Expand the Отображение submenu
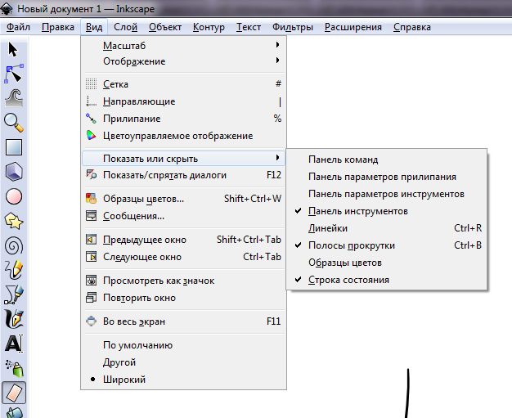Screen dimensions: 512x418 [x=183, y=61]
